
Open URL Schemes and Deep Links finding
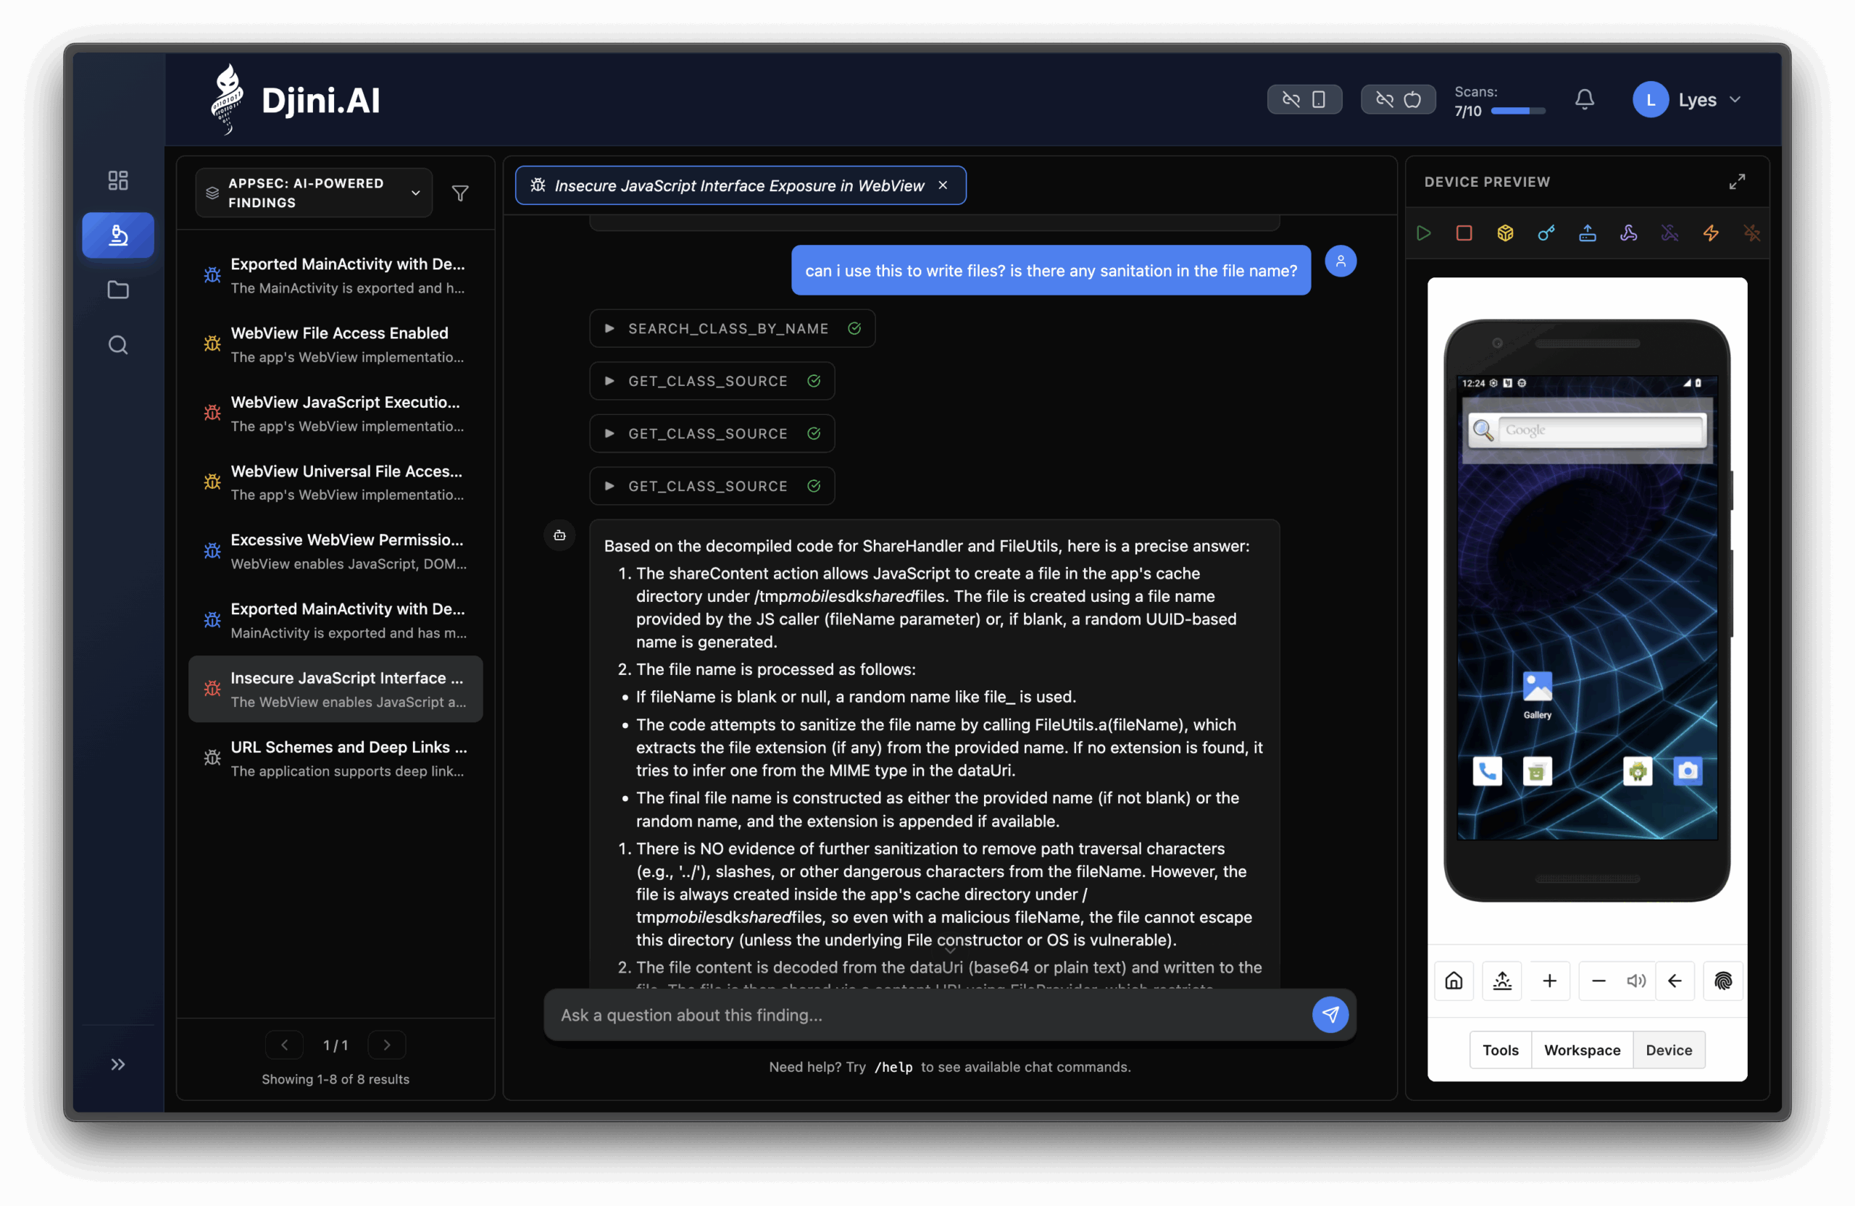(336, 758)
